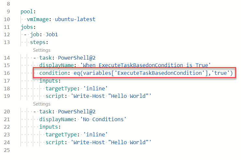The image size is (241, 160).
Task: Click empty line number 25
Action: [x=7, y=150]
